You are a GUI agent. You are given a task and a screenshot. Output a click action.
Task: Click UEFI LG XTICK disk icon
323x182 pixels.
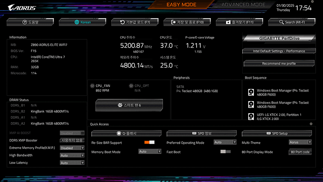(x=251, y=117)
